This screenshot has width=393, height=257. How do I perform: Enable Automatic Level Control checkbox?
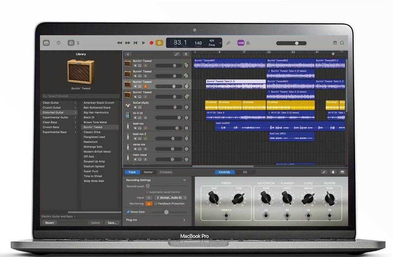[x=147, y=192]
